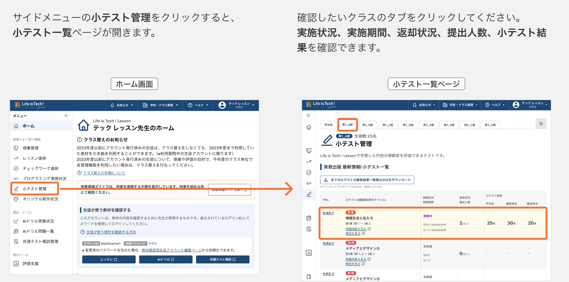
Task: Open チェックワーク進捗 in the left menu
Action: tap(41, 169)
